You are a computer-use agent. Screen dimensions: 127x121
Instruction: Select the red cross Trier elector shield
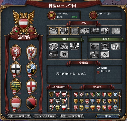(31, 86)
